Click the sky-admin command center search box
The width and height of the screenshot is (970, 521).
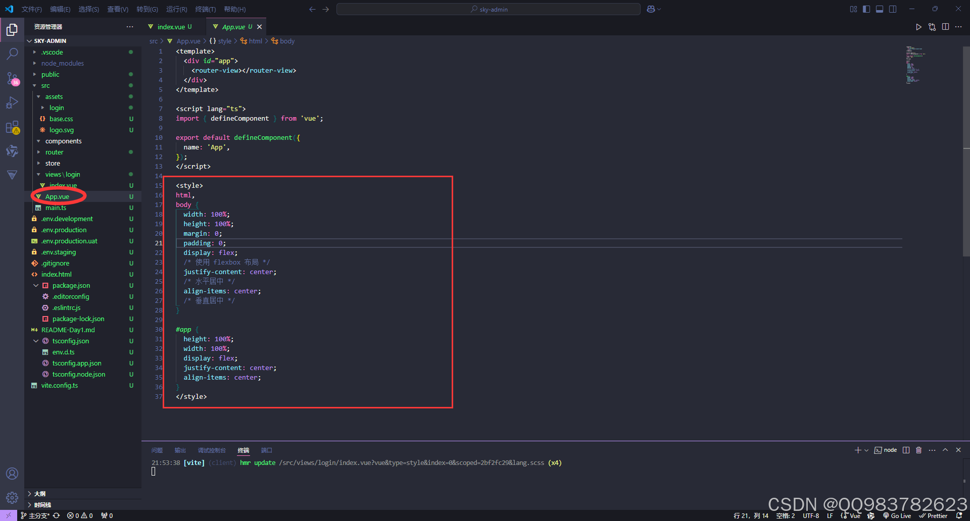tap(488, 9)
